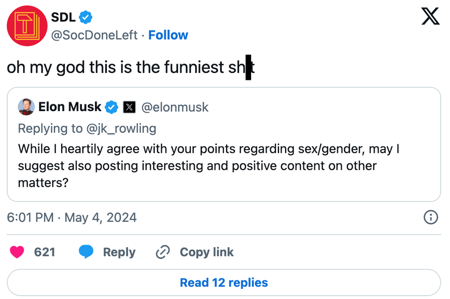Click the black X affiliation badge
The image size is (450, 299).
pos(129,107)
